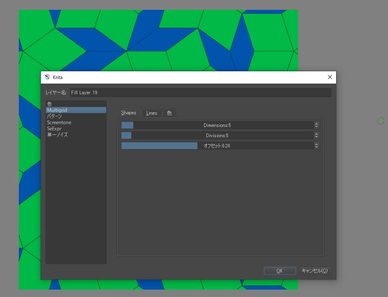The image size is (388, 297).
Task: Increase Dimensions with the up arrow
Action: [x=316, y=123]
